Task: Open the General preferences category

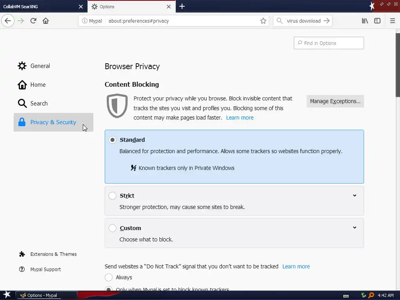Action: [40, 66]
